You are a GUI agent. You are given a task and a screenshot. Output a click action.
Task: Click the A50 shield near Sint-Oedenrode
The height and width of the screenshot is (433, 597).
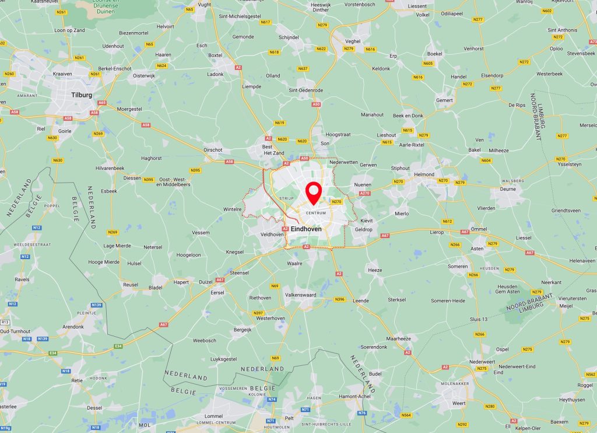click(316, 104)
